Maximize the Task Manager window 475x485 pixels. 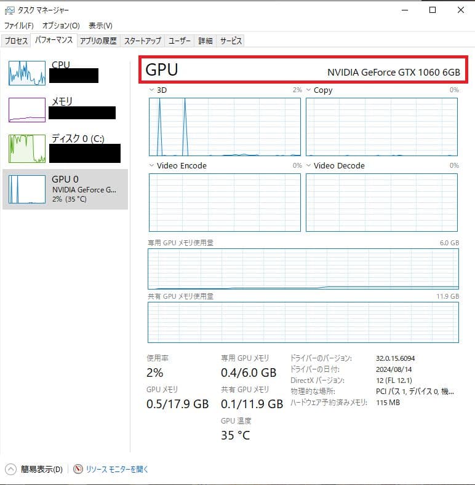(433, 10)
